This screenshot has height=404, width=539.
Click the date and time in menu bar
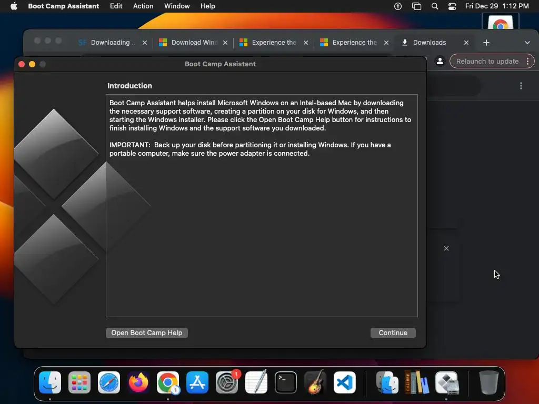pos(497,6)
